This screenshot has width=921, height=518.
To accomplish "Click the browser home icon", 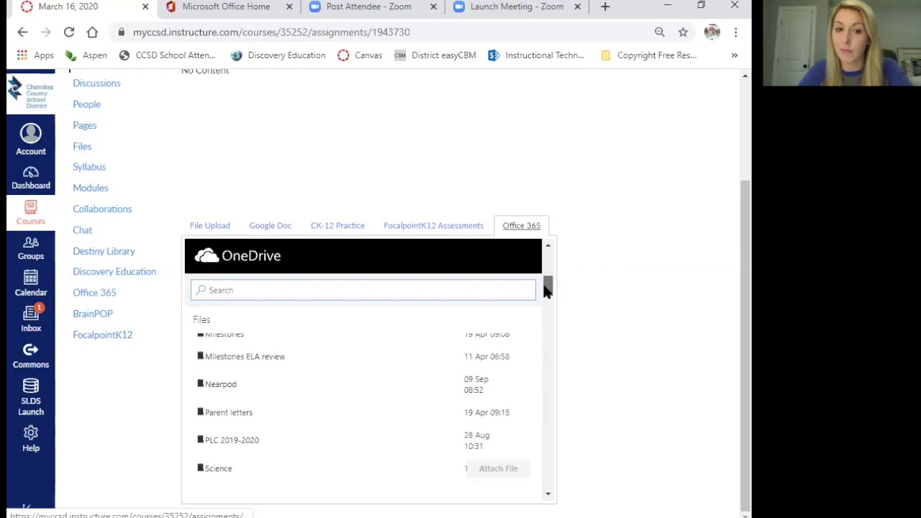I will pyautogui.click(x=92, y=32).
